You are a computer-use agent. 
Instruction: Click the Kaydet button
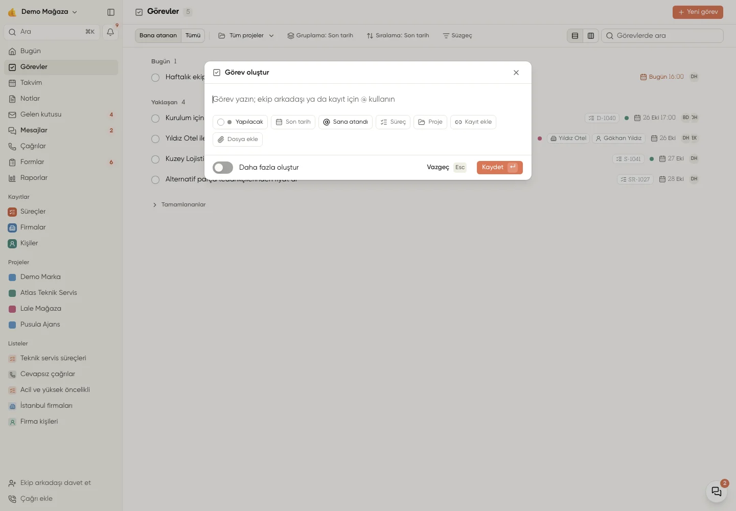(499, 168)
